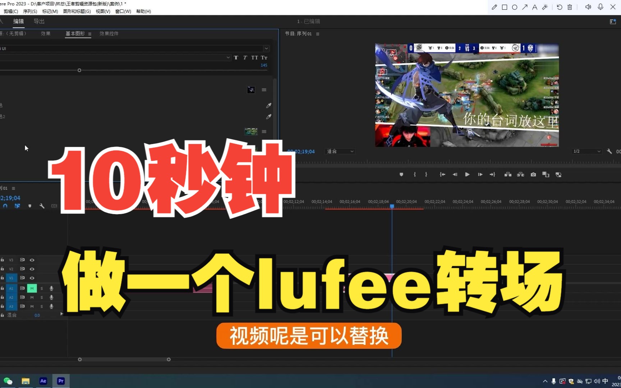Unmute track A1 with M button
Viewport: 621px width, 388px height.
(x=32, y=288)
